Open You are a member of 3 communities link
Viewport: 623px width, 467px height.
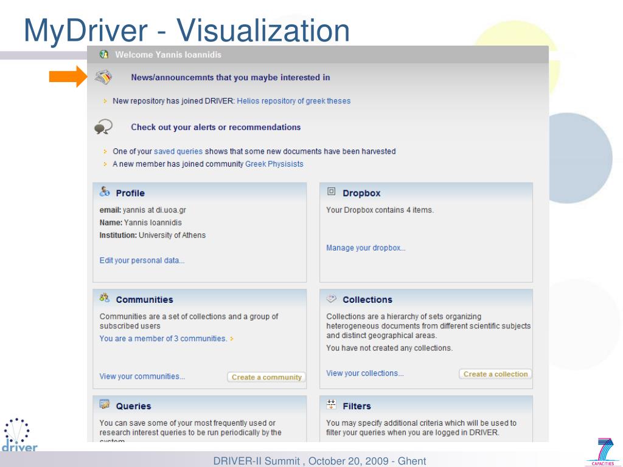click(163, 339)
